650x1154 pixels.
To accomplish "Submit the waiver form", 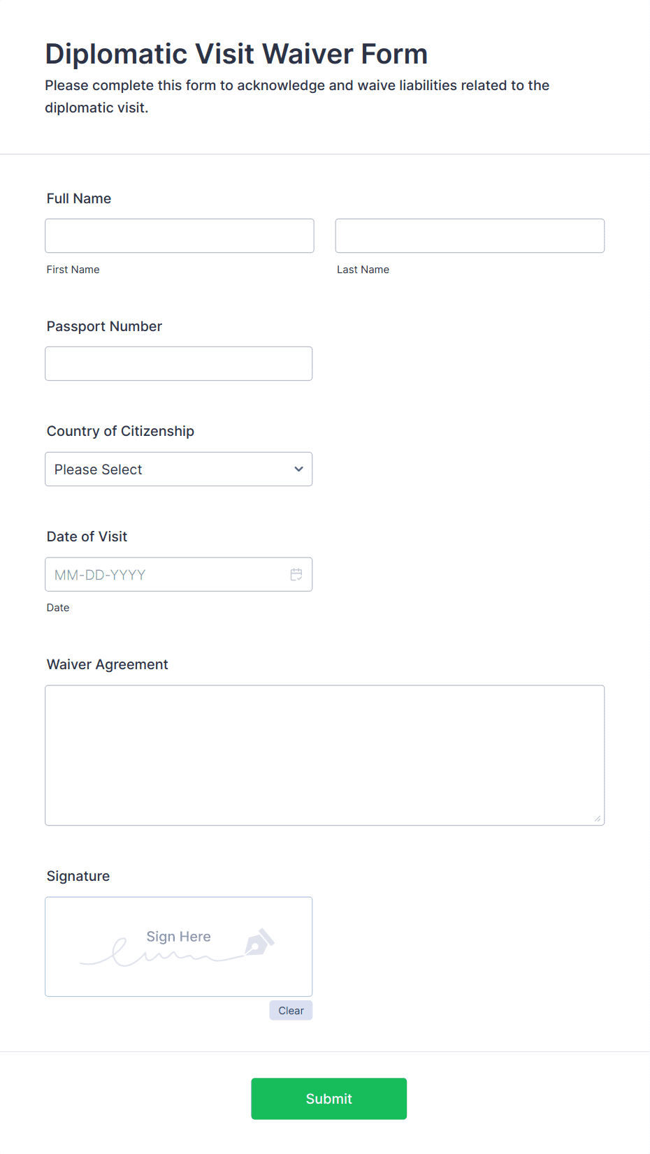I will tap(329, 1099).
